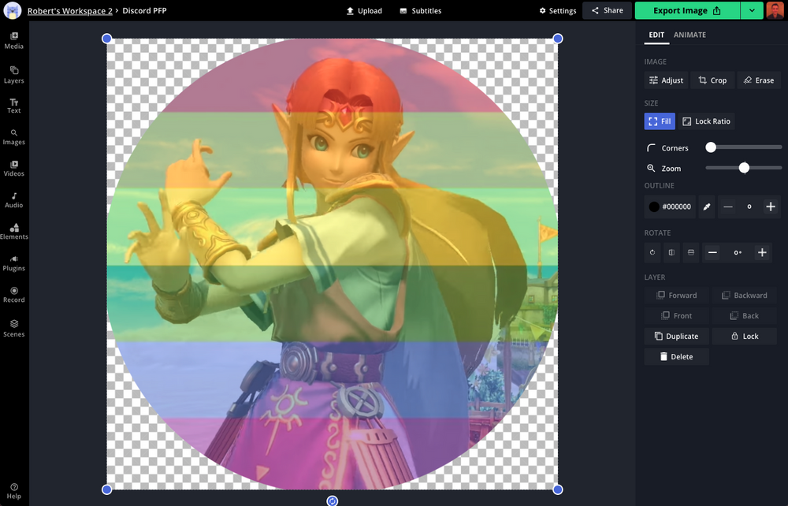Open the Audio panel
The image size is (788, 506).
click(x=13, y=199)
